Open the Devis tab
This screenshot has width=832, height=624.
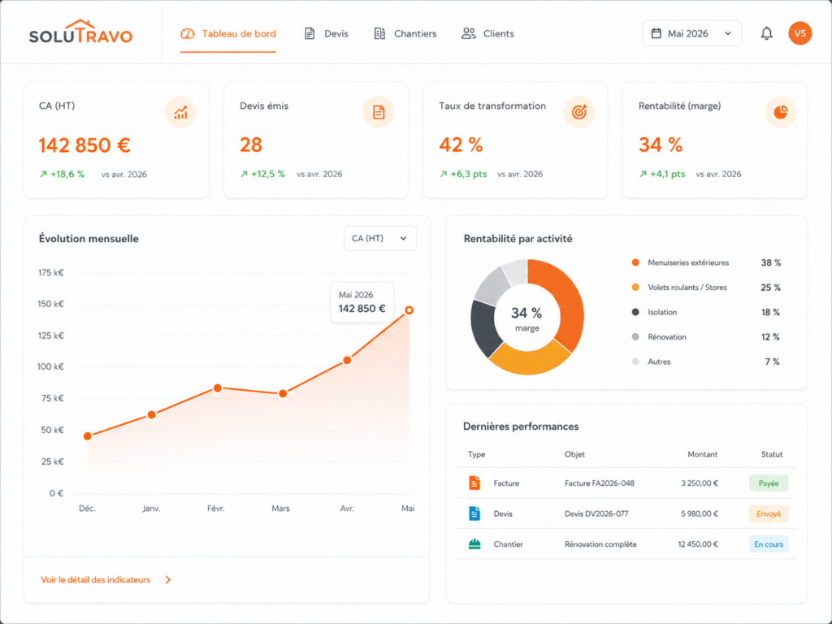(327, 33)
